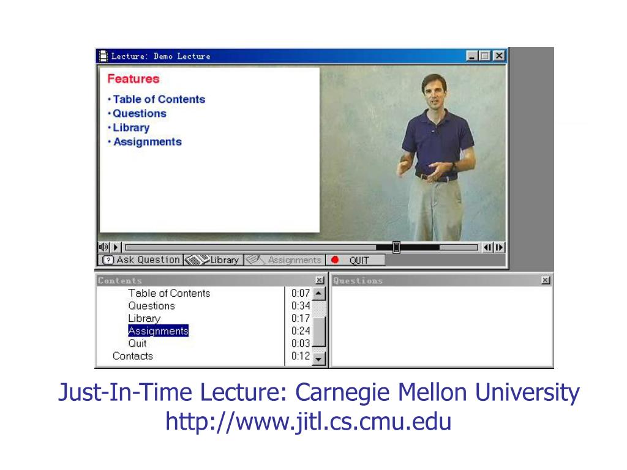Click the 0:24 duration value

tap(301, 331)
